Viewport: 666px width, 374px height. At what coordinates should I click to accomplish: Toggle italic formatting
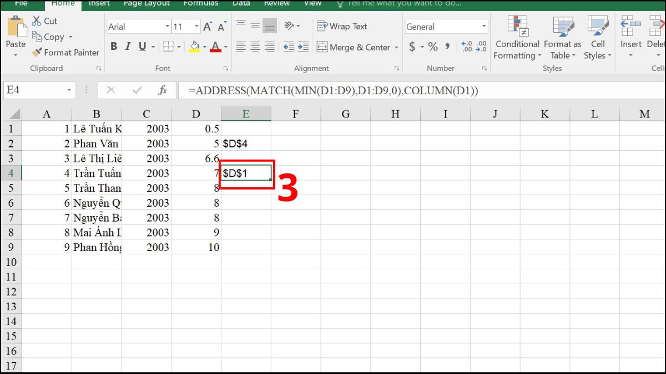point(127,47)
